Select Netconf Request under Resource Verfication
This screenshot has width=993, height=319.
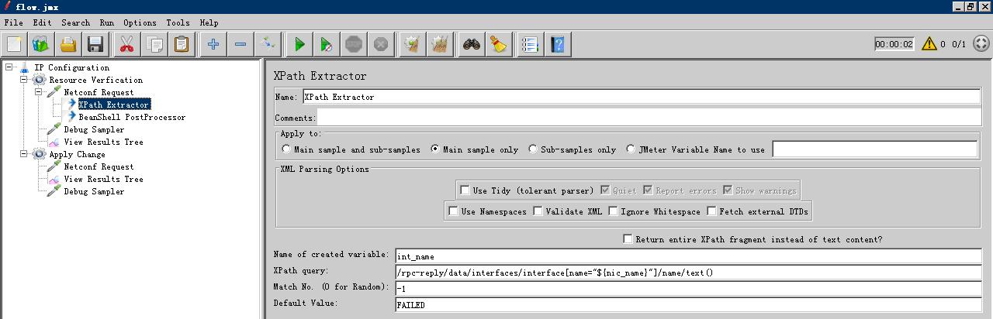(99, 92)
